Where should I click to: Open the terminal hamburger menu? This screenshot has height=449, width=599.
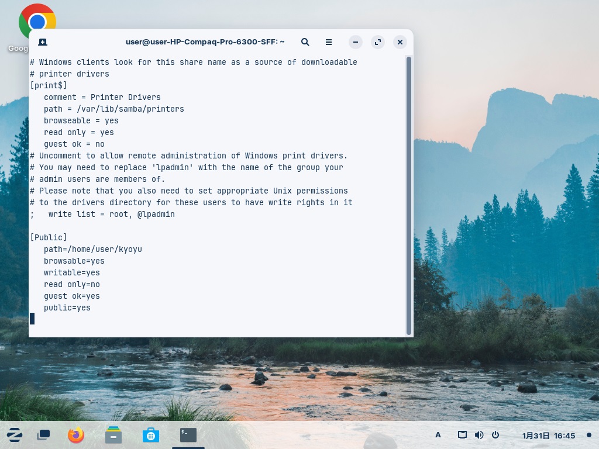pyautogui.click(x=329, y=42)
